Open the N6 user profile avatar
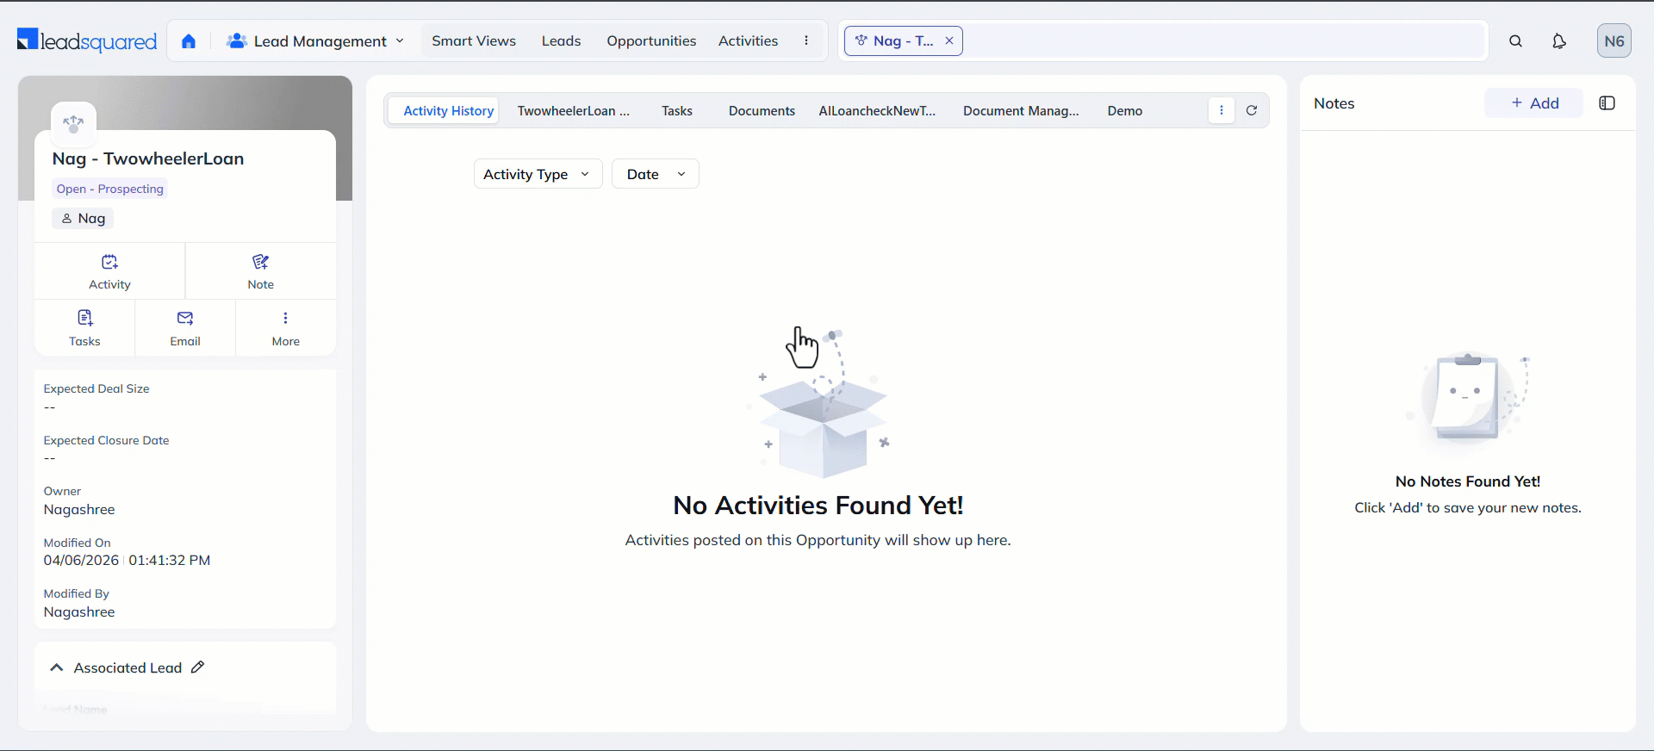Screen dimensions: 1654x751 pyautogui.click(x=1614, y=41)
